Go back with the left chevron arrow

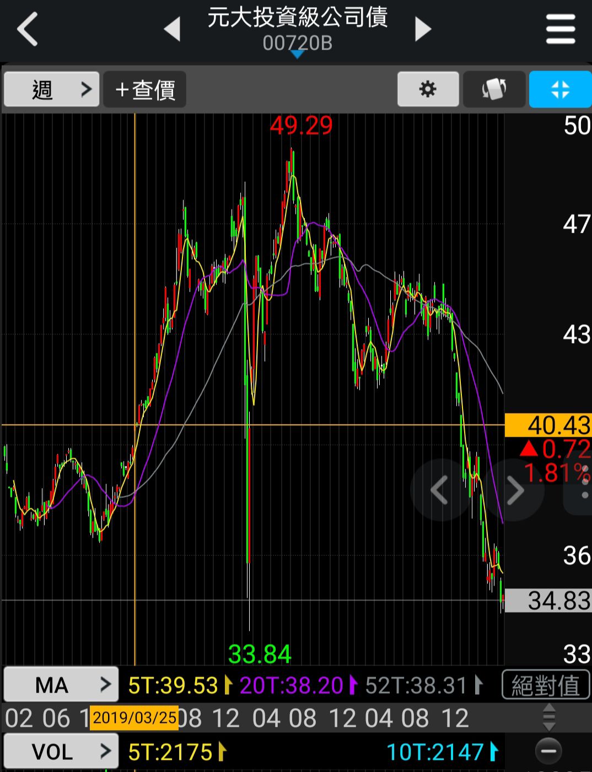(28, 29)
